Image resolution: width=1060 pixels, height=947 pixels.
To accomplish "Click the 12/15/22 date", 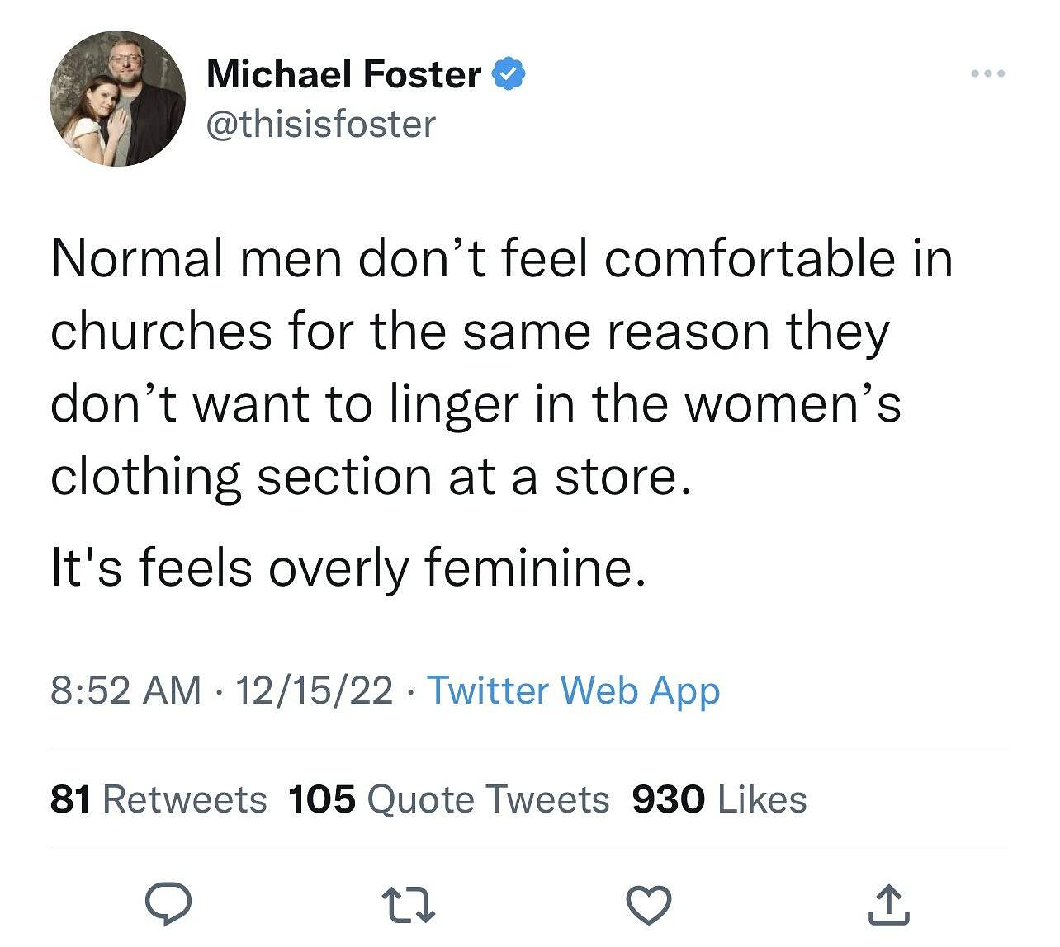I will click(315, 690).
